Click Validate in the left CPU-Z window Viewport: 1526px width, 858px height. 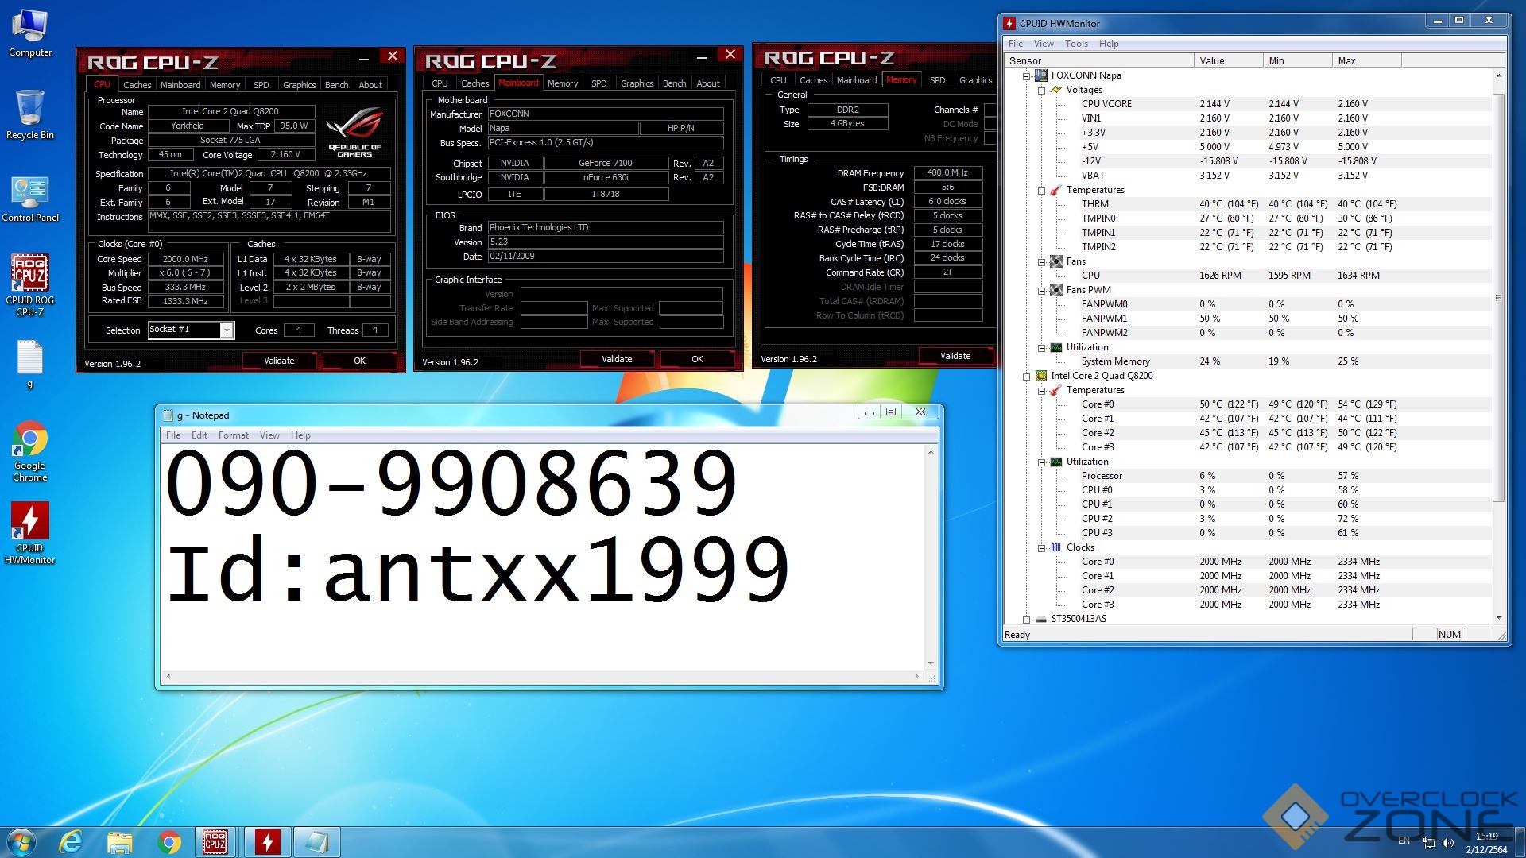tap(279, 361)
